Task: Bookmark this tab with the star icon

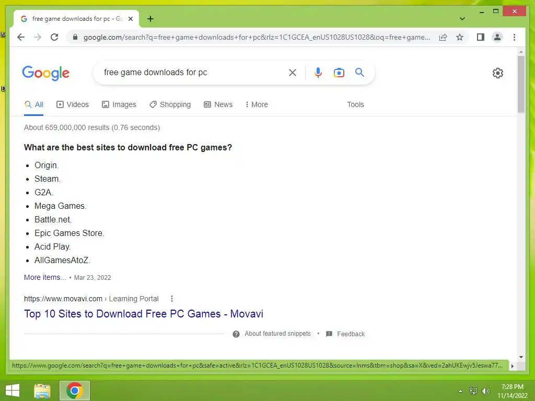Action: click(460, 37)
